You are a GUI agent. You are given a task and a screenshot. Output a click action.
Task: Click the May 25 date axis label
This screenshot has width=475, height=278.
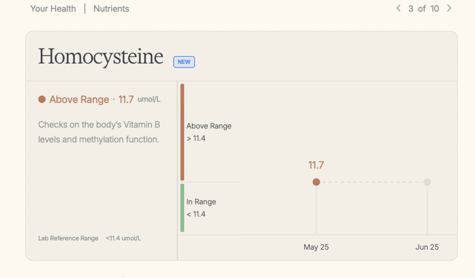coord(316,247)
